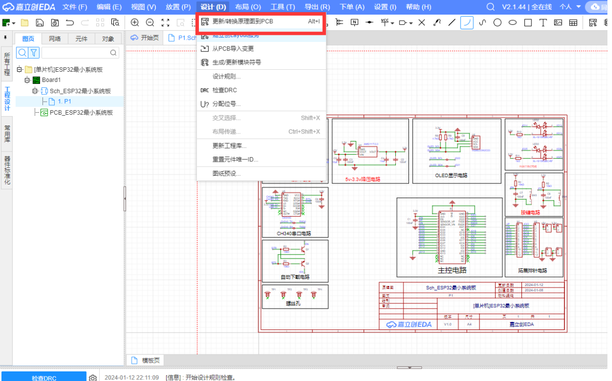Select the ellipse drawing tool
612x381 pixels.
coord(513,23)
